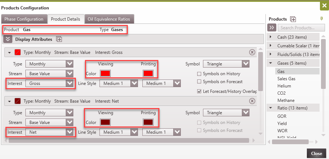This screenshot has width=329, height=159.
Task: Select Yield ratio product
Action: click(282, 124)
